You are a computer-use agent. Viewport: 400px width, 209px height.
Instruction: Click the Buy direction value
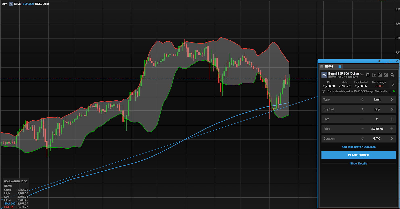[377, 109]
